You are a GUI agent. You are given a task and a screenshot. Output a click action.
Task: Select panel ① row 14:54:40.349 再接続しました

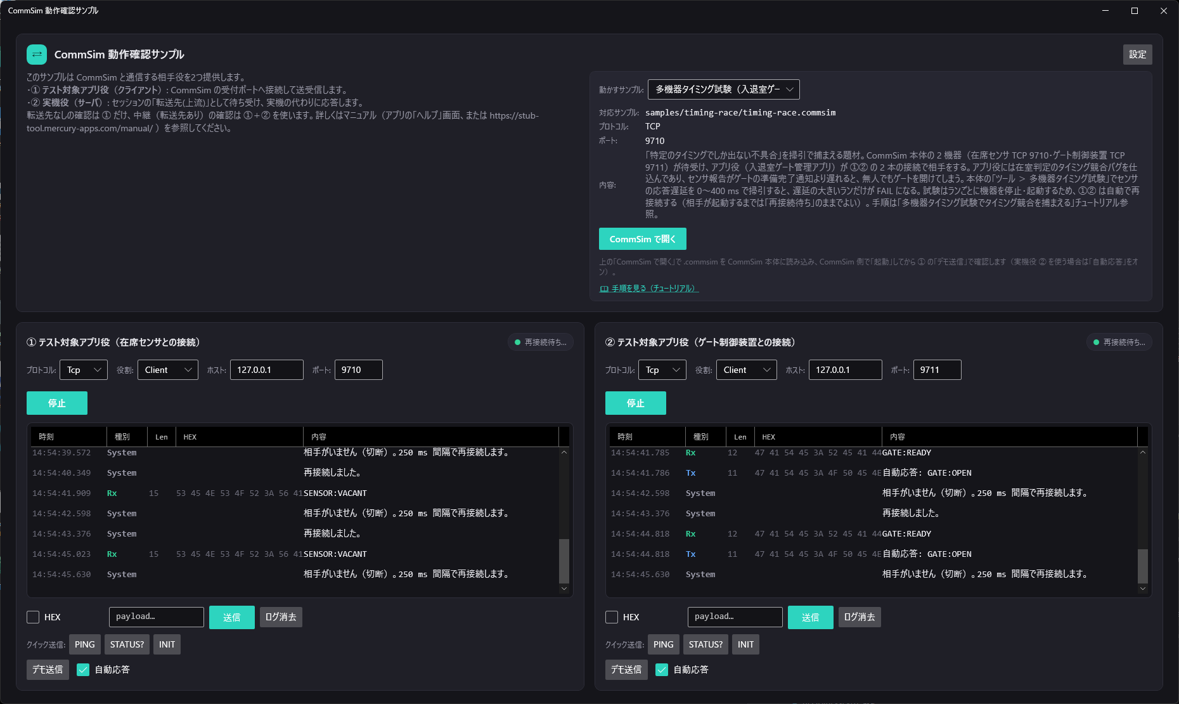coord(295,473)
